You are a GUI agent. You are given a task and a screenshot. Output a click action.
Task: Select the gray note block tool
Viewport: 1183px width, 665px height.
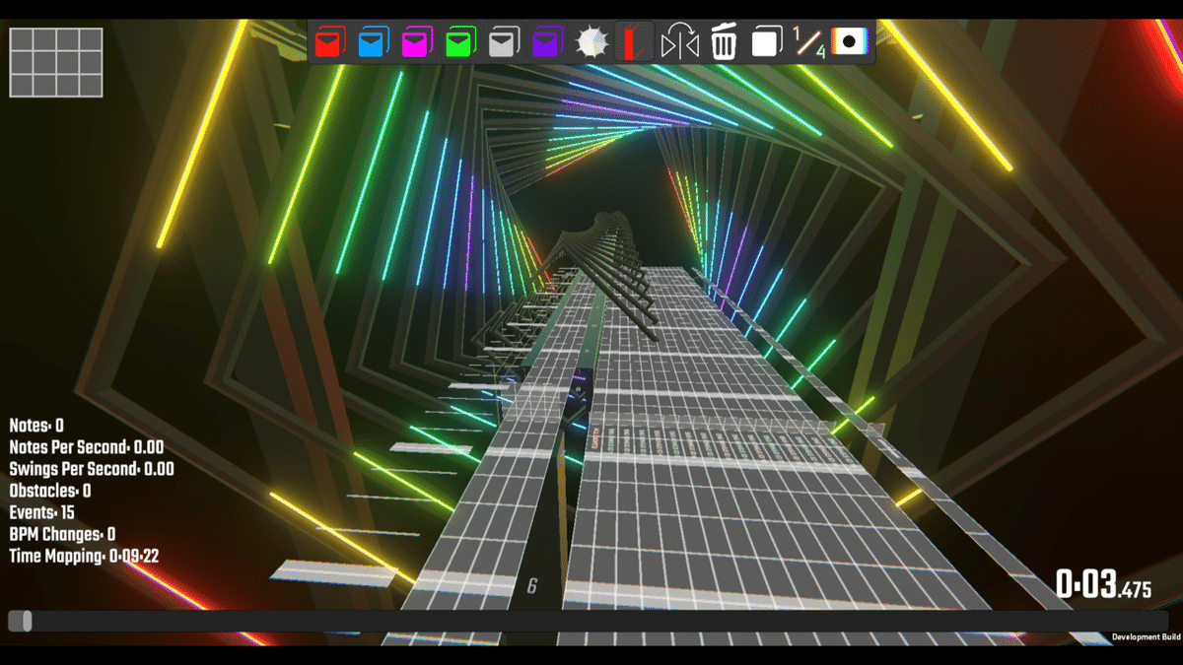pyautogui.click(x=504, y=42)
